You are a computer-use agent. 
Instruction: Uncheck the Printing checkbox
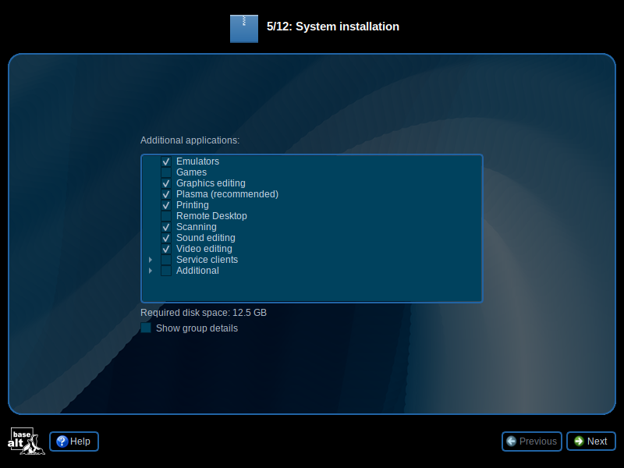[166, 205]
